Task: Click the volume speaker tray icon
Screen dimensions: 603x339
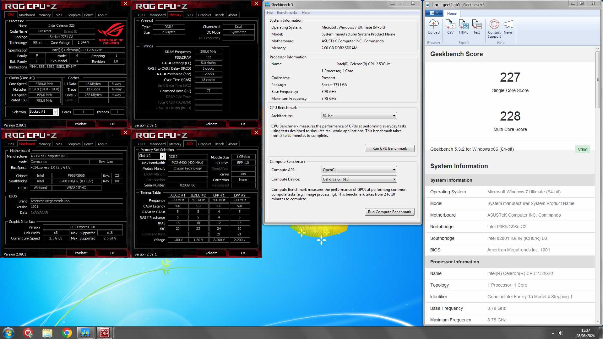Action: [561, 333]
